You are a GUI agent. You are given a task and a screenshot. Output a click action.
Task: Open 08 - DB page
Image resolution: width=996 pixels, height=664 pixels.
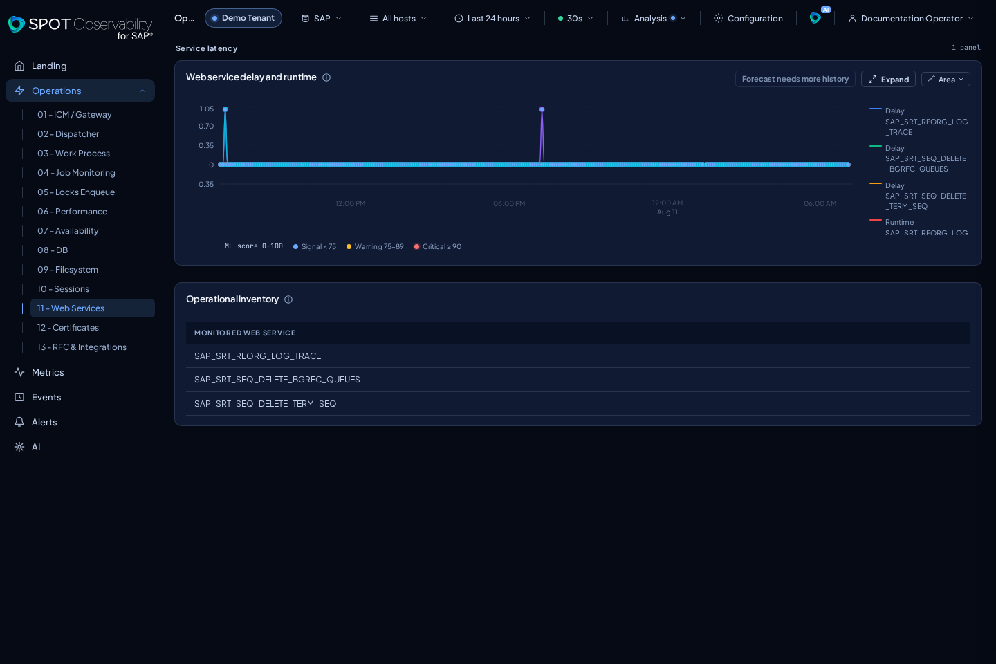tap(93, 250)
